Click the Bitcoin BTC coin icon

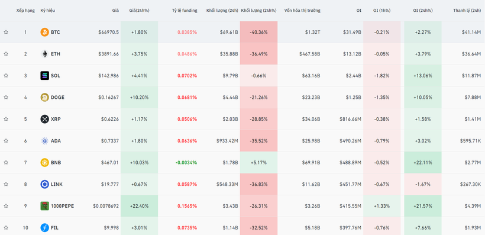(x=44, y=32)
